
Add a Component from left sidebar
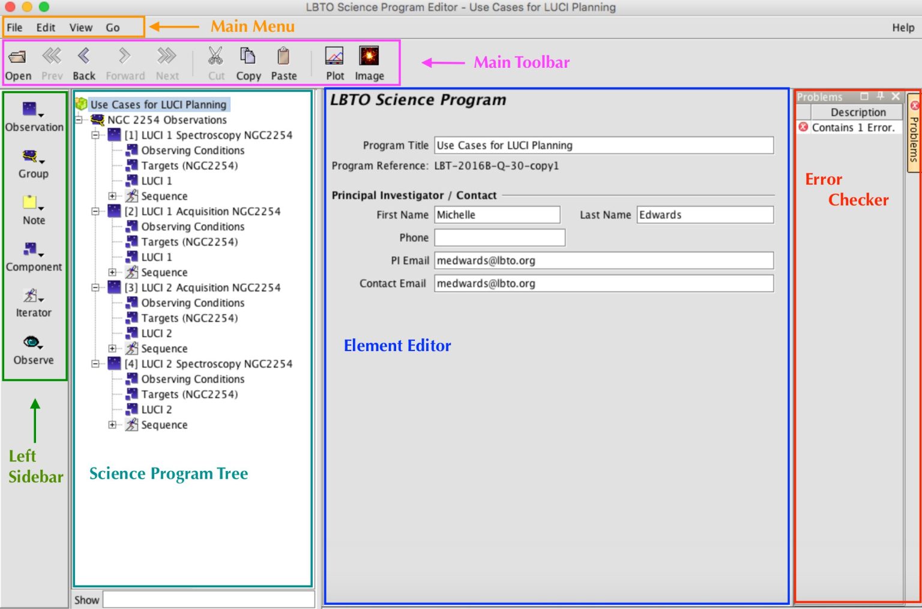[34, 257]
